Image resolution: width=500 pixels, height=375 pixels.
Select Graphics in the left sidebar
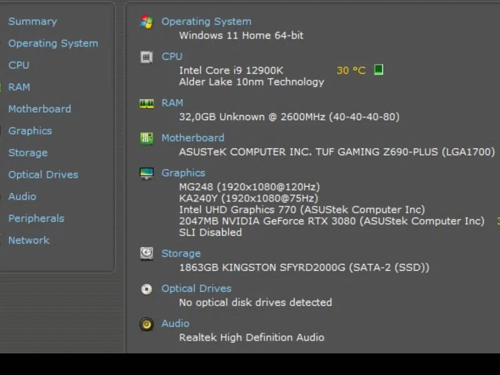point(30,131)
